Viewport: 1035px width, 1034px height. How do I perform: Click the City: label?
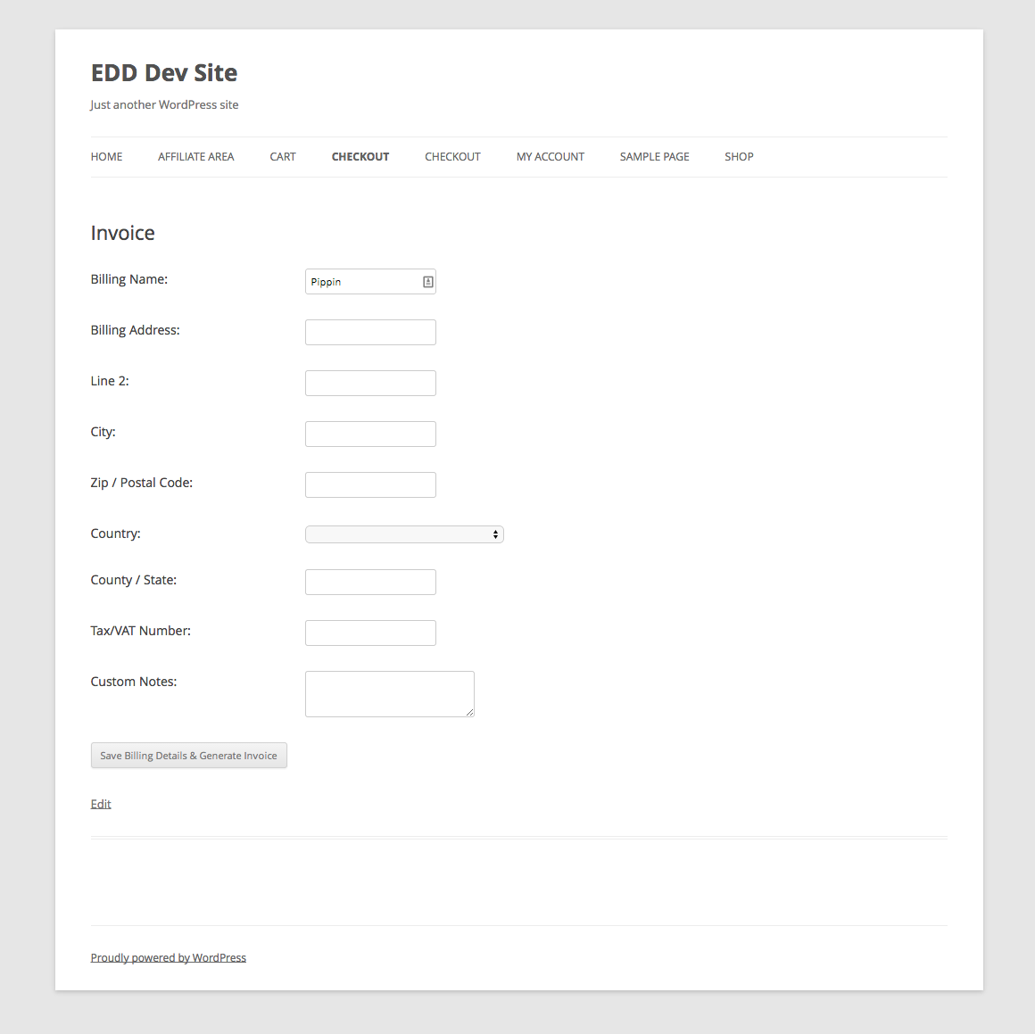click(103, 432)
